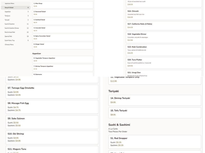The width and height of the screenshot is (205, 153).
Task: Select the Shrimp Teriyaki item
Action: pos(155,100)
